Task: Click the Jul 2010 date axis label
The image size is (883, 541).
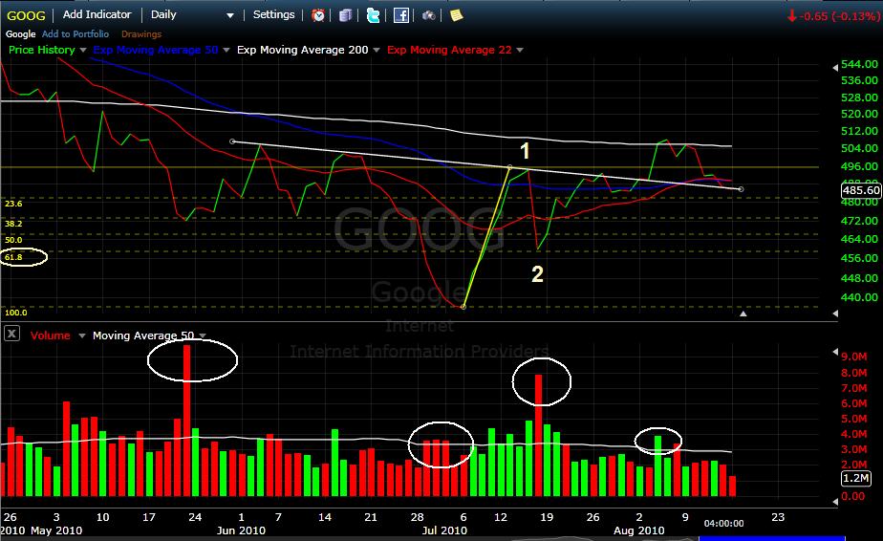Action: point(444,530)
